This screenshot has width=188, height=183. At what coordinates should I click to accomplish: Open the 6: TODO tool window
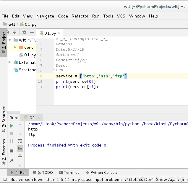point(43,173)
